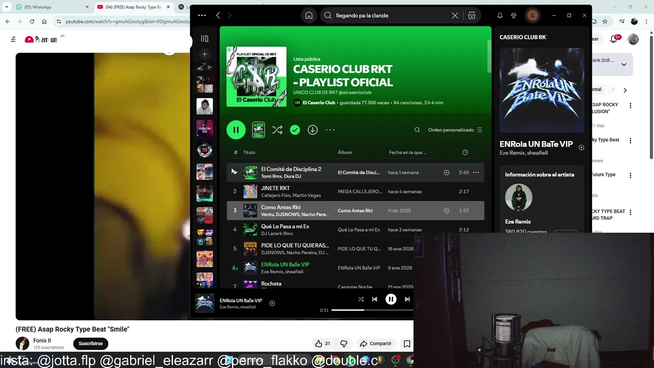
Task: Open Chrome tab search chevron
Action: tap(7, 7)
